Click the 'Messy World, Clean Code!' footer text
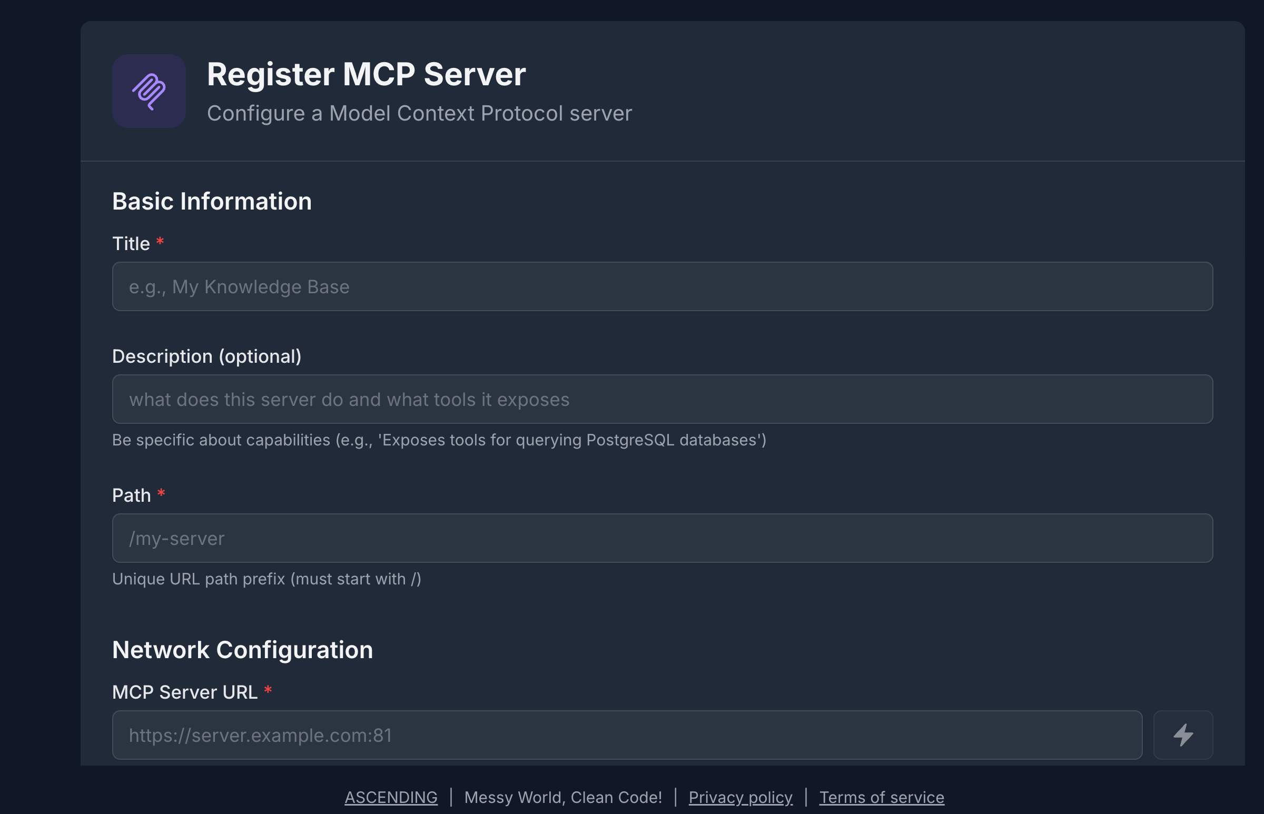The image size is (1264, 814). (563, 797)
